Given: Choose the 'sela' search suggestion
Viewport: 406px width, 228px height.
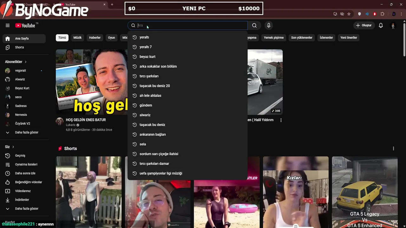Looking at the screenshot, I should [187, 144].
